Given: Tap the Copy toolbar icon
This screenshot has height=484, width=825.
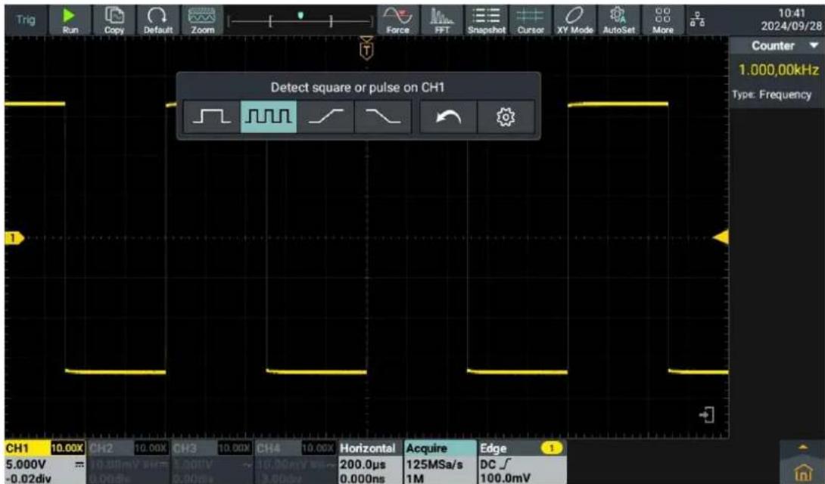Looking at the screenshot, I should tap(114, 21).
